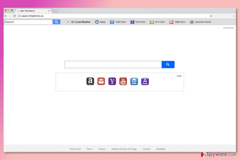Click Hide on the shortcuts panel
Screen dimensions: 240x160
point(179,76)
